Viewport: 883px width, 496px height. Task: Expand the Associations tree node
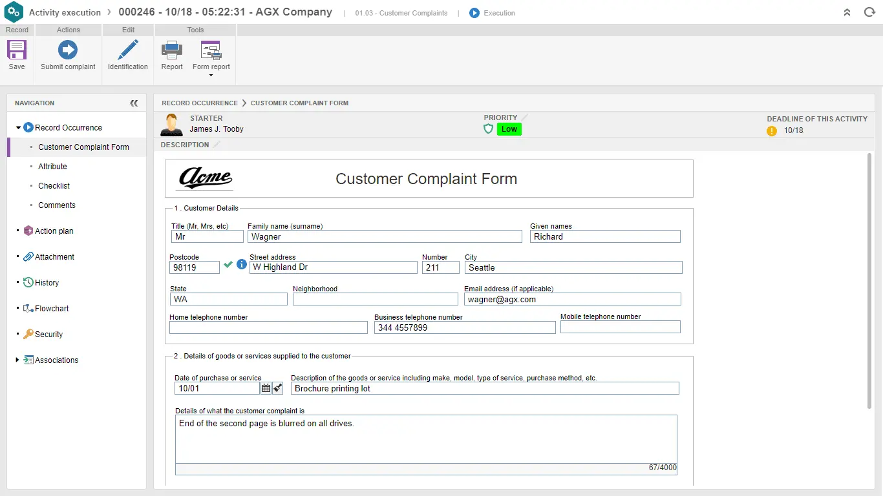[17, 360]
